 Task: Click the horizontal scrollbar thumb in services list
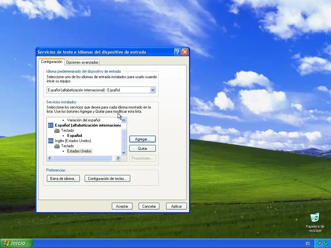click(82, 158)
